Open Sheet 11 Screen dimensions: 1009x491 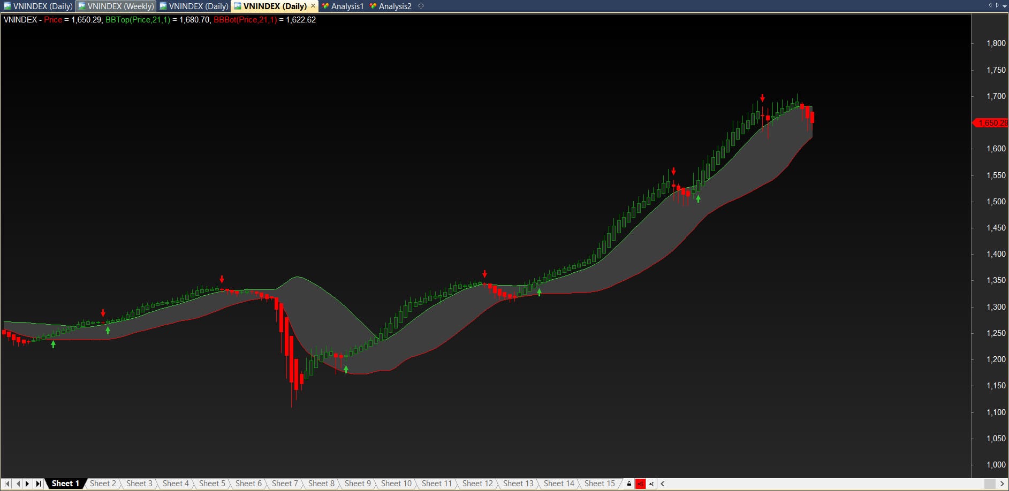(437, 484)
